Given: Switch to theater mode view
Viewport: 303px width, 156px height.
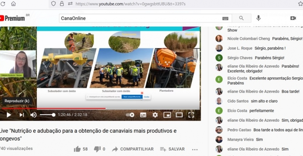Looking at the screenshot, I should pyautogui.click(x=179, y=115).
